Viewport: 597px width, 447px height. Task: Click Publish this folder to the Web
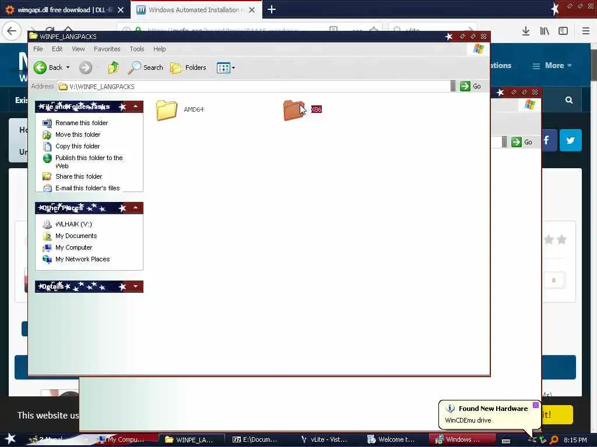[89, 162]
